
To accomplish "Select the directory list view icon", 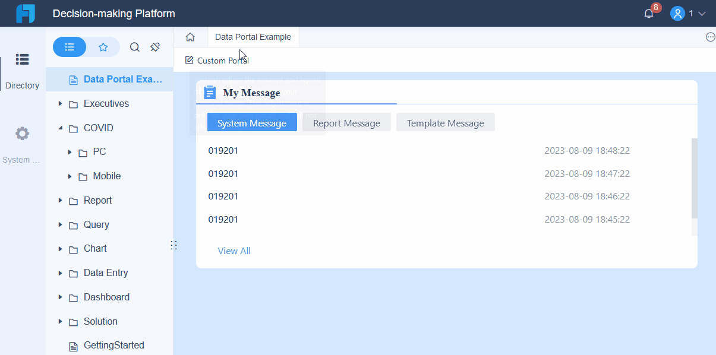I will click(x=70, y=47).
